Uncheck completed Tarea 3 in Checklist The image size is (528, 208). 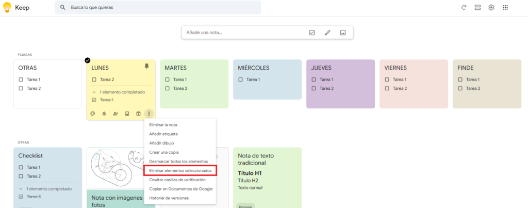click(21, 197)
